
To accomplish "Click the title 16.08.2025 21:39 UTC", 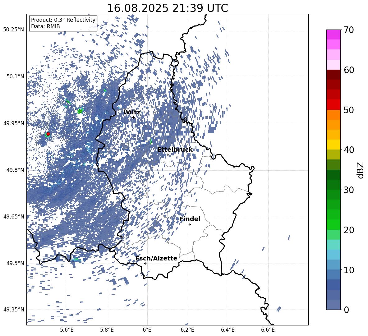I will pyautogui.click(x=168, y=8).
